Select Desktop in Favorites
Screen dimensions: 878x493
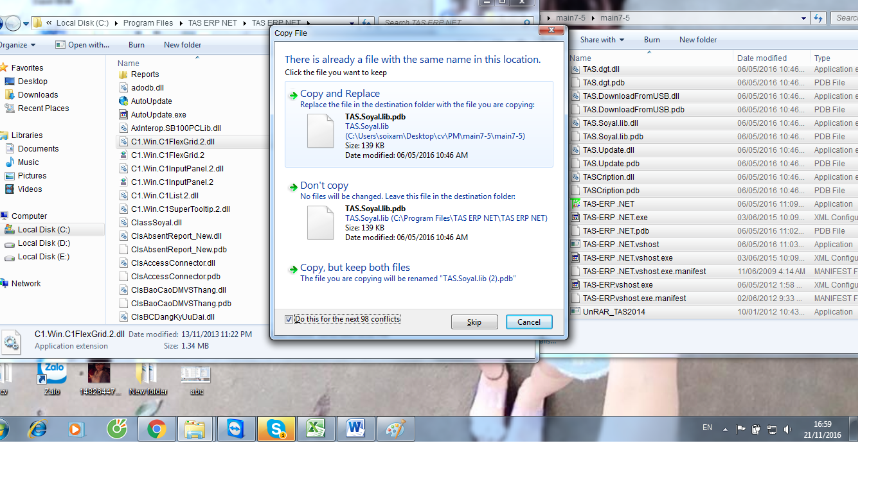[32, 82]
